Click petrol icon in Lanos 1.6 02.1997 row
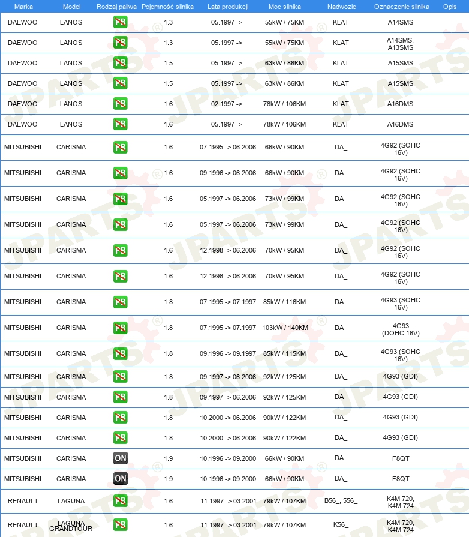This screenshot has height=537, width=469. [120, 104]
